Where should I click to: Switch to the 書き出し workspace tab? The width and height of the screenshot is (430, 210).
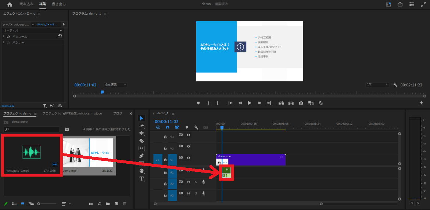tap(59, 4)
